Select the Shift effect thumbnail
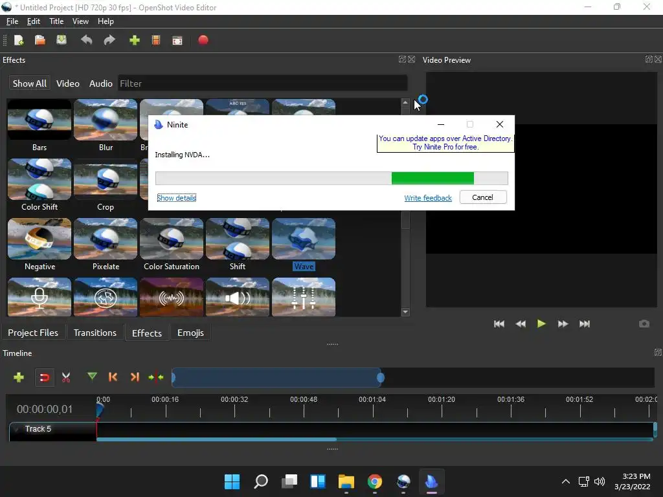This screenshot has width=663, height=497. click(238, 239)
